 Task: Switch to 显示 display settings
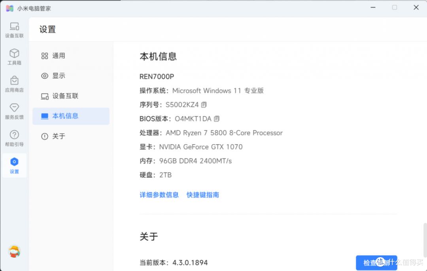pyautogui.click(x=71, y=76)
